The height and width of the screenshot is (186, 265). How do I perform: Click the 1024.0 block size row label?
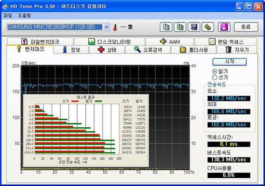point(29,152)
